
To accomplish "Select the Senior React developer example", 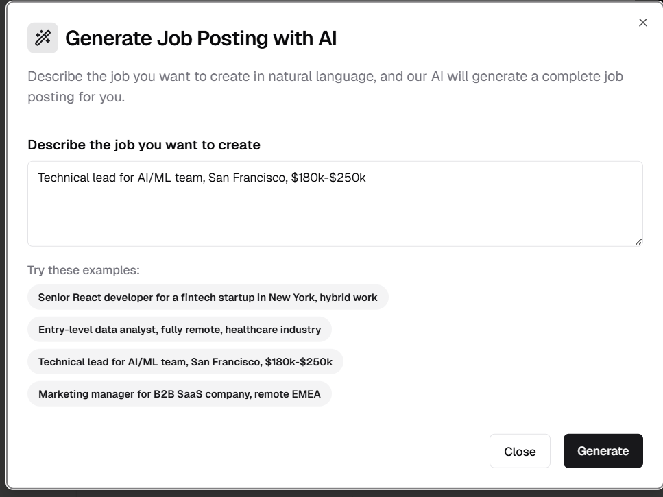I will [x=208, y=298].
